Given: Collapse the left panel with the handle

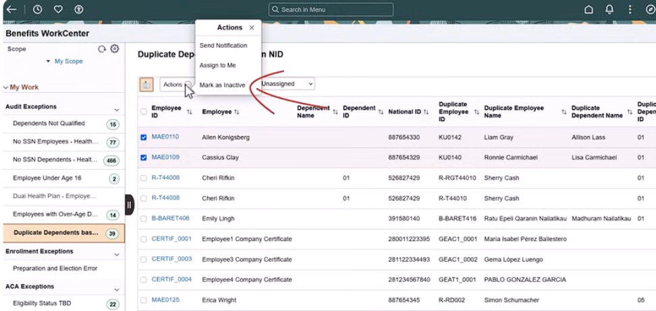Looking at the screenshot, I should click(x=130, y=205).
